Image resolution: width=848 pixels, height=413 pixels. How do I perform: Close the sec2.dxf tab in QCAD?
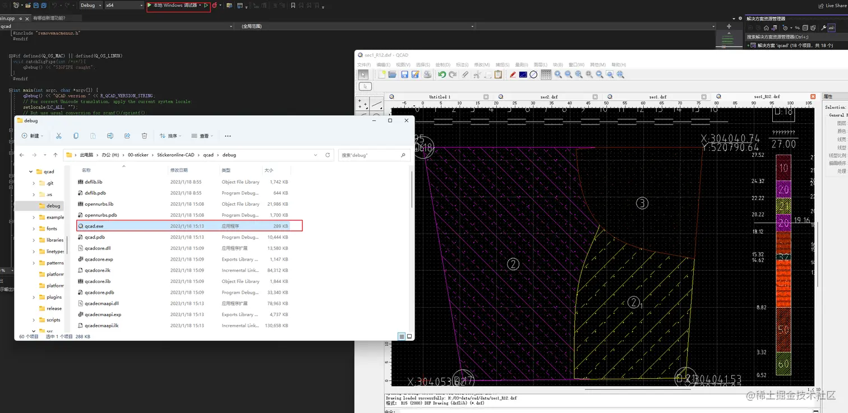coord(595,97)
